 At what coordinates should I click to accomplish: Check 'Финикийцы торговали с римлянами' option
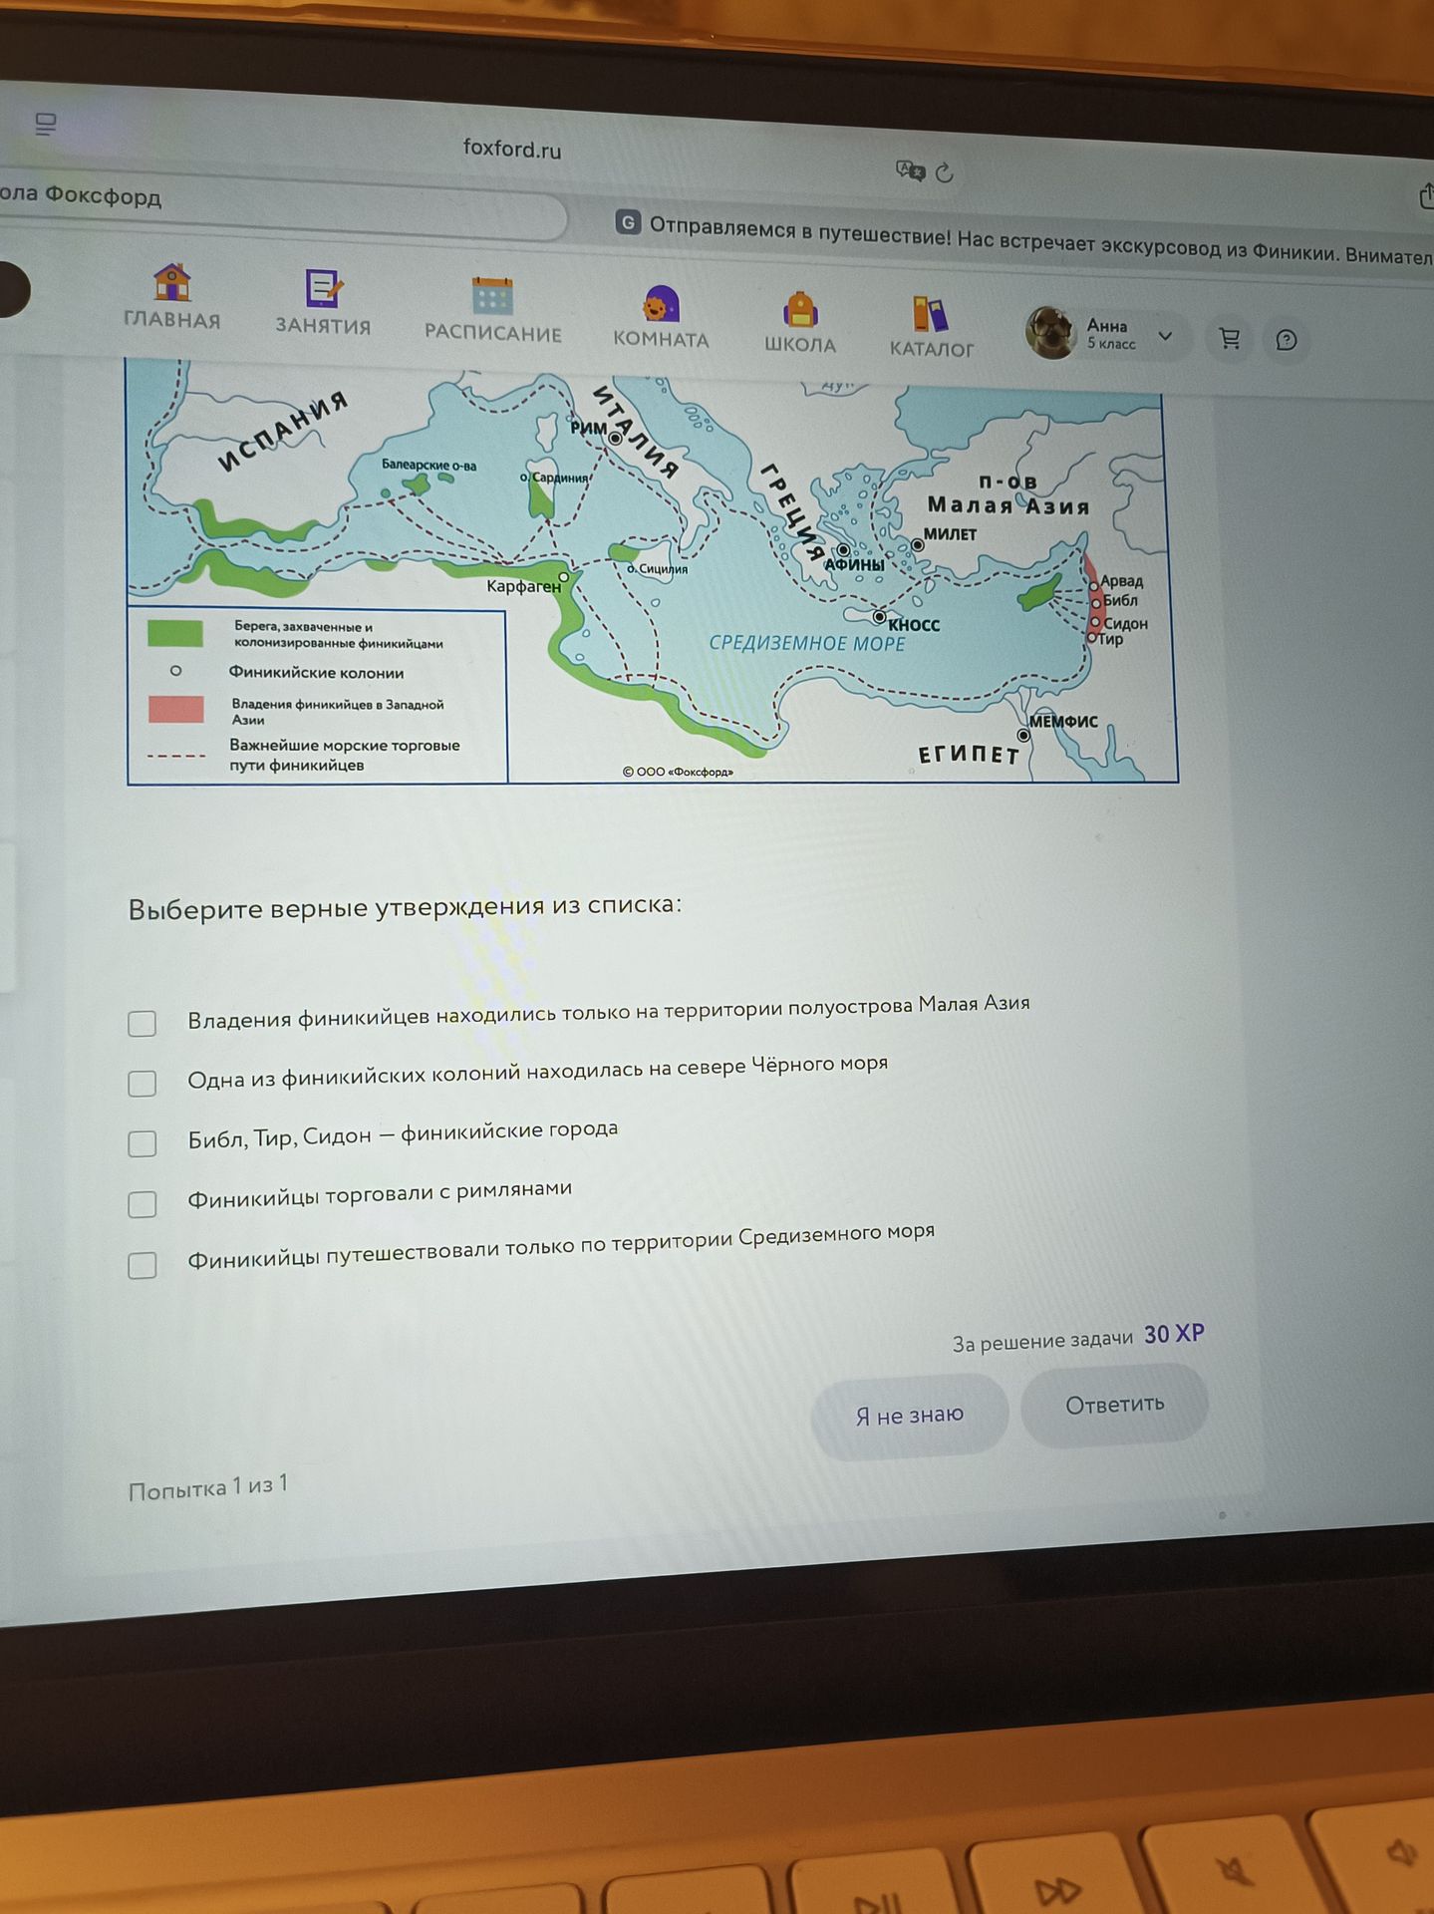click(x=143, y=1203)
